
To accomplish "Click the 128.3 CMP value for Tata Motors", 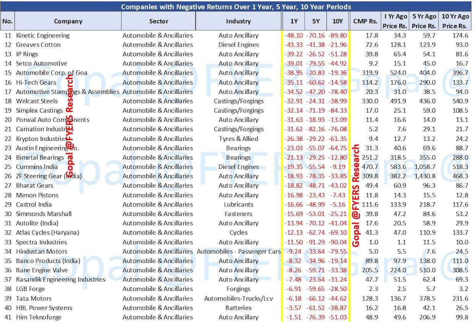I will pyautogui.click(x=370, y=298).
